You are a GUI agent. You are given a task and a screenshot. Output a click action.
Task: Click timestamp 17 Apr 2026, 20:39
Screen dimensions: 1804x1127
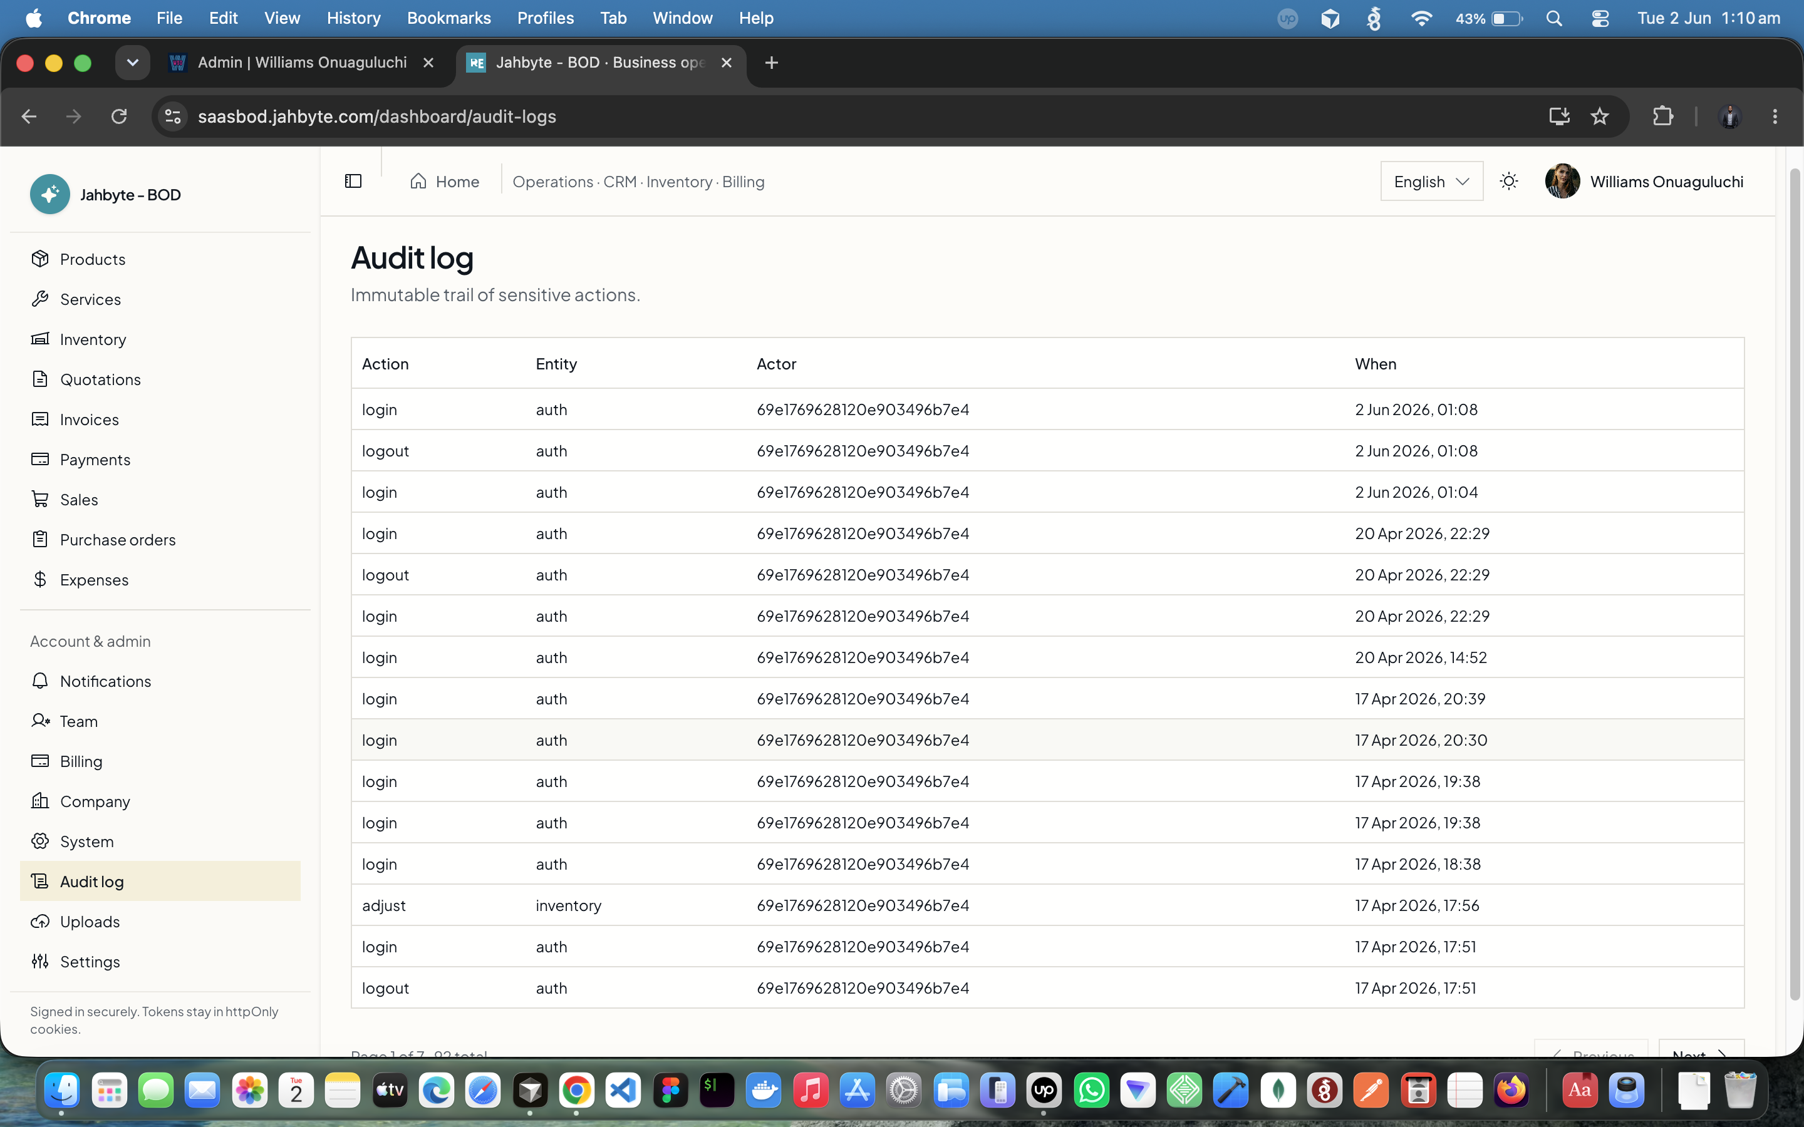tap(1420, 698)
